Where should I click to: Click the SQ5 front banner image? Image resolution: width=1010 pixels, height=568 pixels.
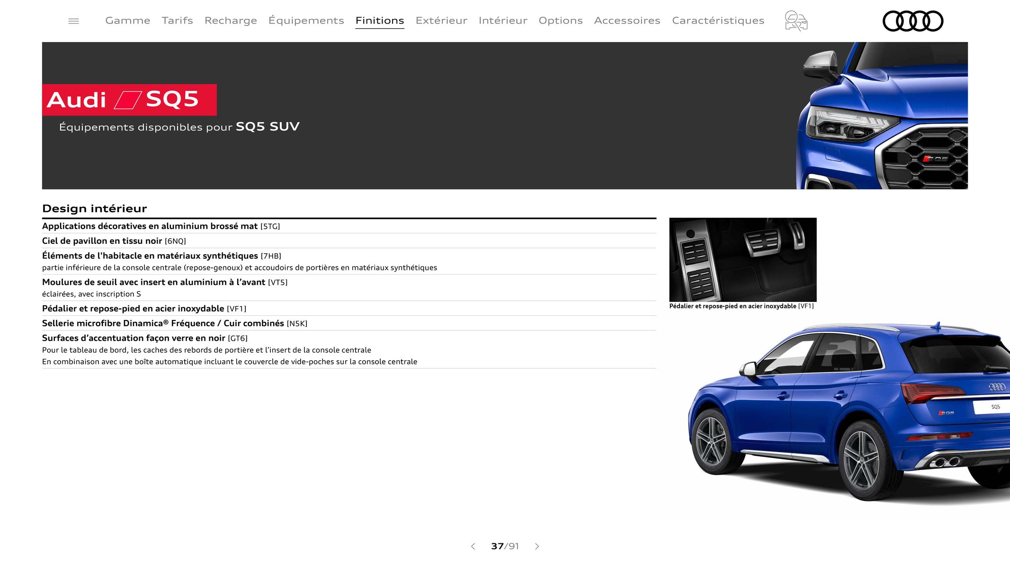pos(883,116)
